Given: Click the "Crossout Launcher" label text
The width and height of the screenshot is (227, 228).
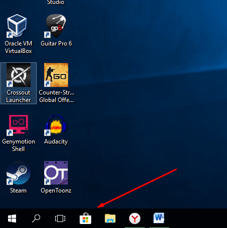Looking at the screenshot, I should coord(19,96).
